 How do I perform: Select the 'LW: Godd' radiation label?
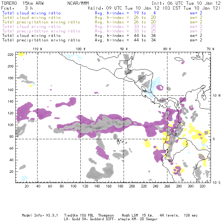coord(72,219)
